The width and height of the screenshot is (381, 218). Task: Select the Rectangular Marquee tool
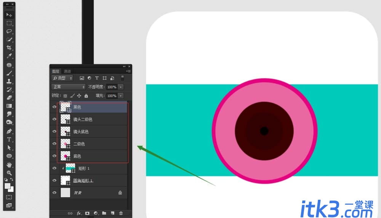9,23
